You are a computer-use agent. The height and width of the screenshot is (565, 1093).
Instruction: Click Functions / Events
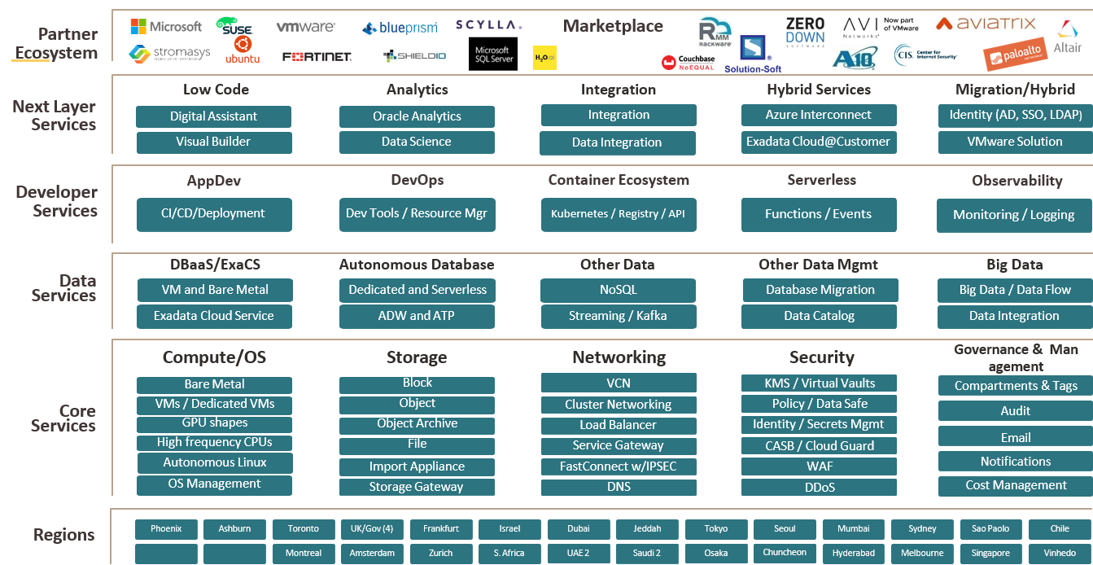point(819,214)
